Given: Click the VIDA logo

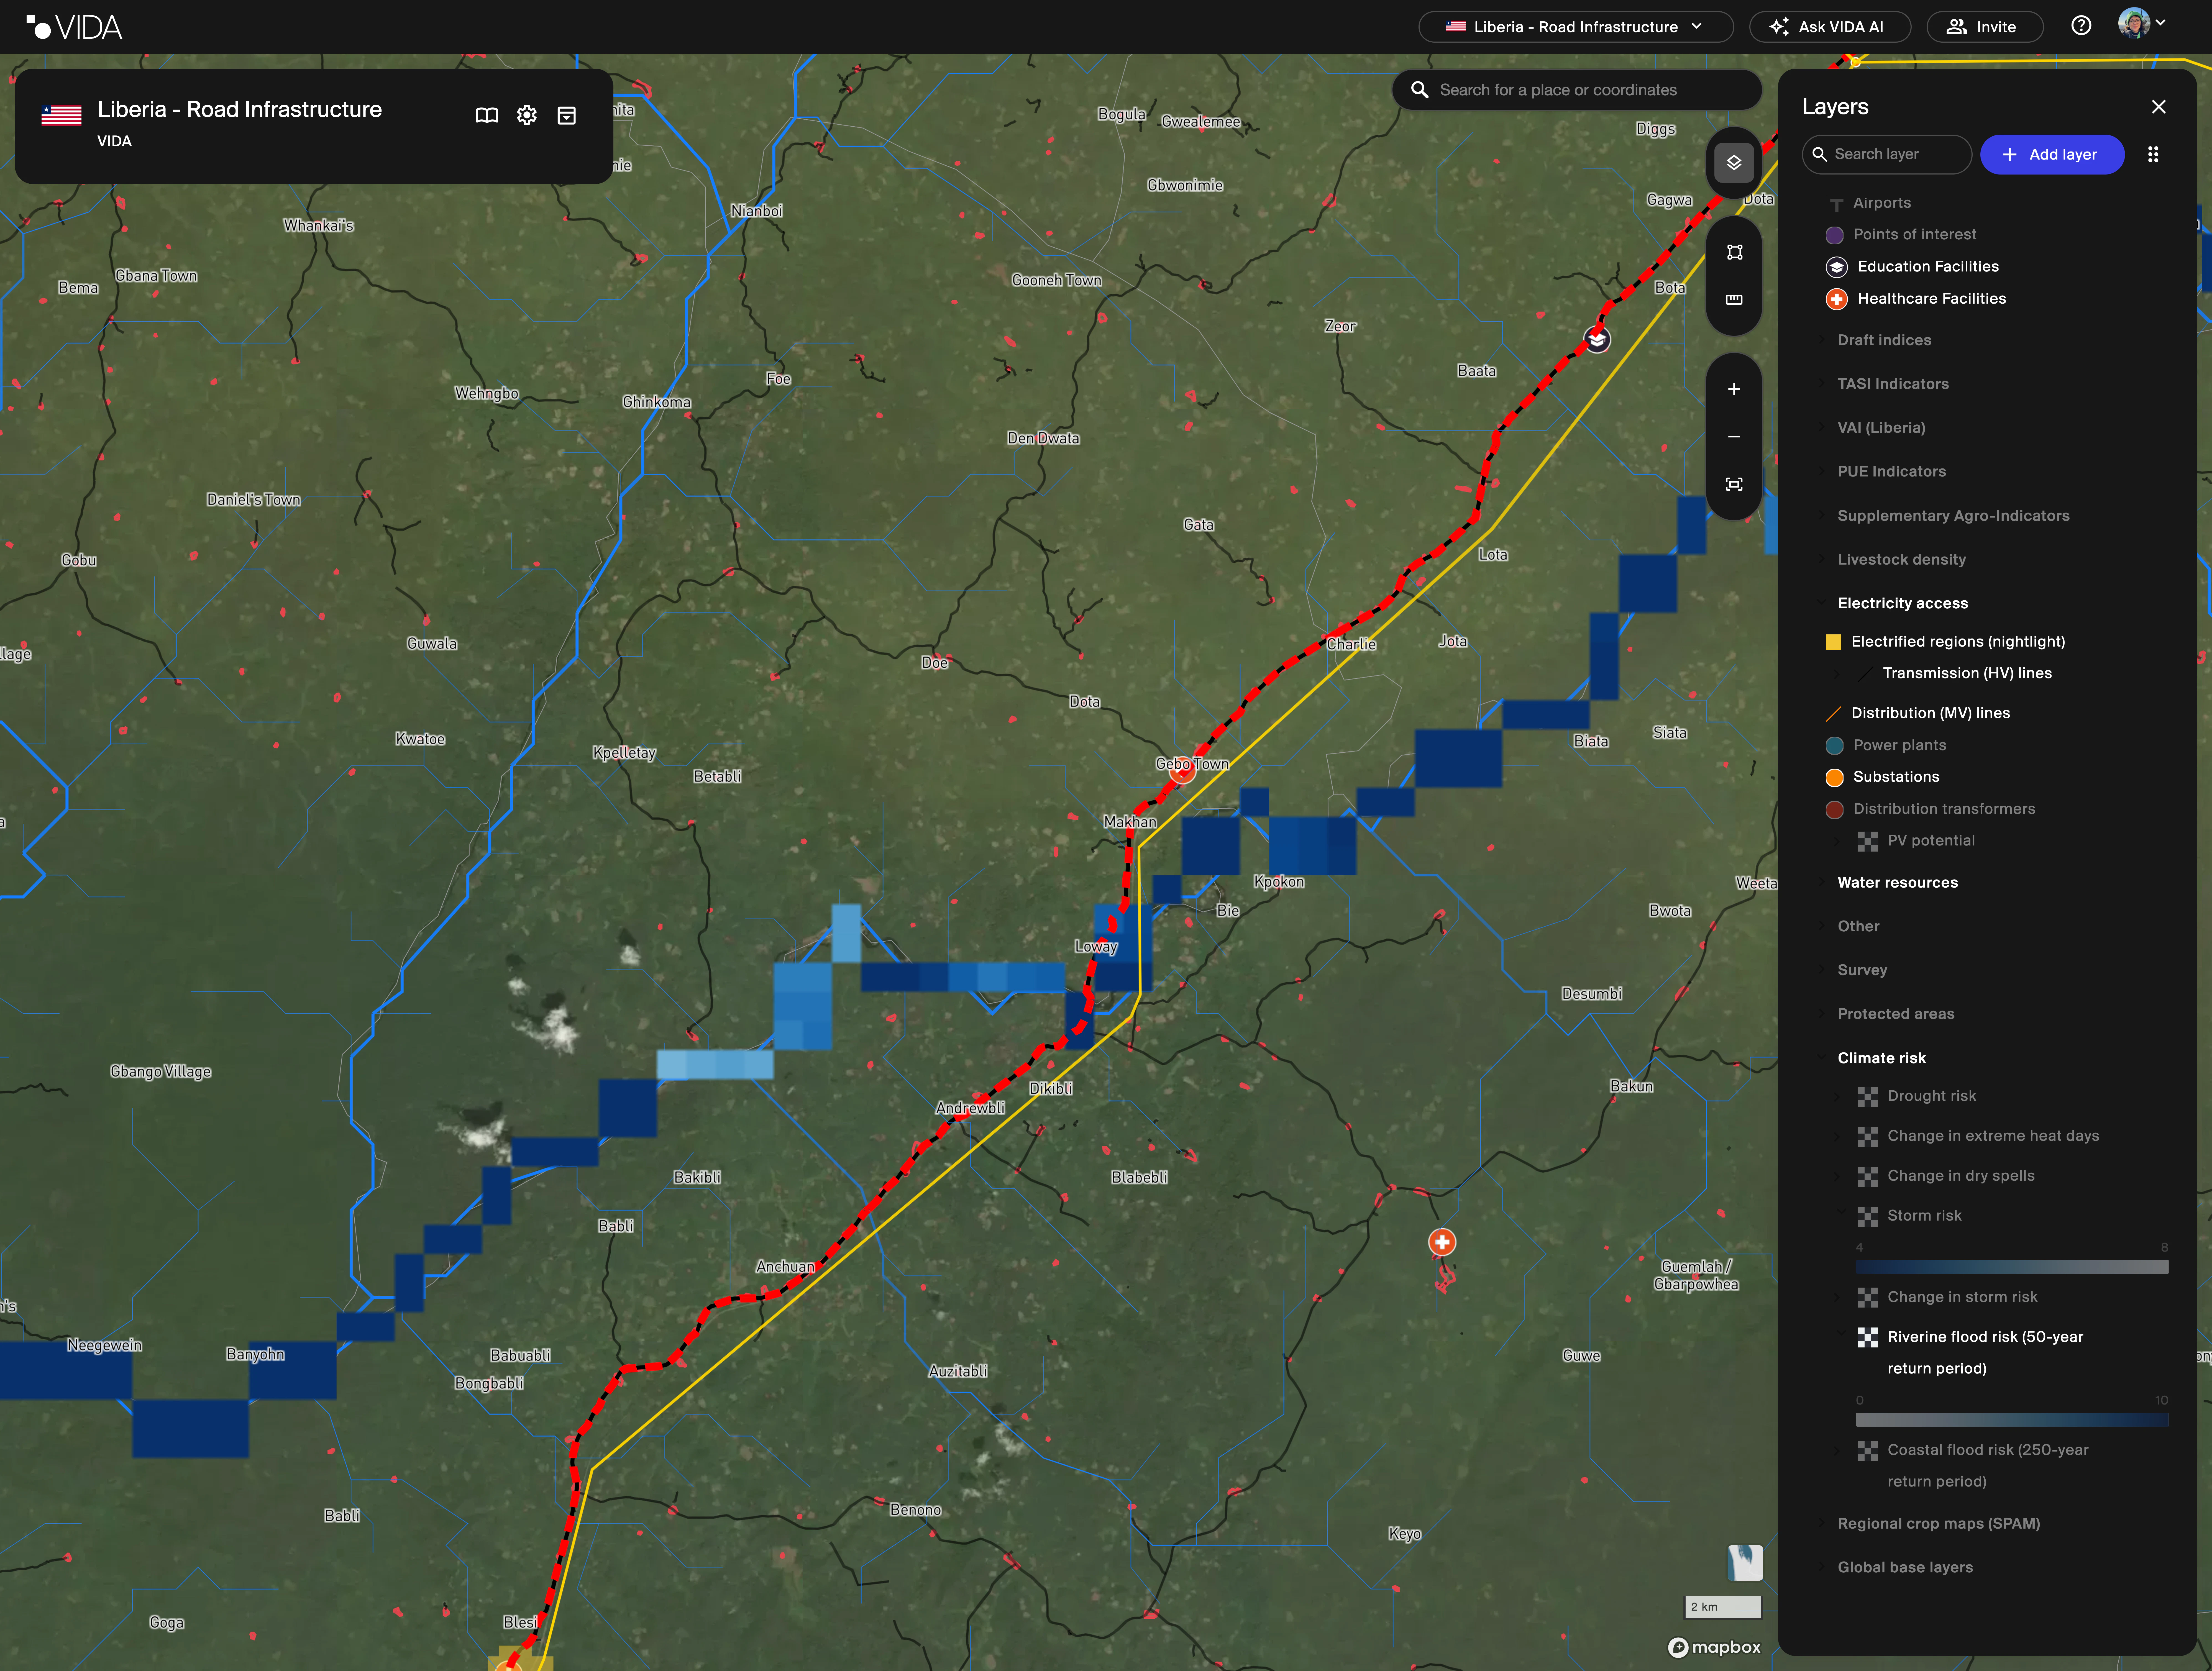Looking at the screenshot, I should click(x=74, y=27).
